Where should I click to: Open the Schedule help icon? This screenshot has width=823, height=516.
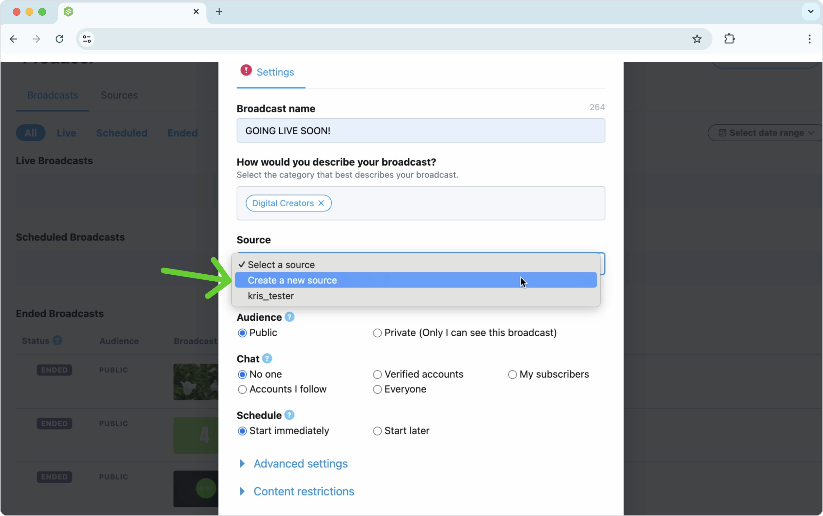(289, 415)
